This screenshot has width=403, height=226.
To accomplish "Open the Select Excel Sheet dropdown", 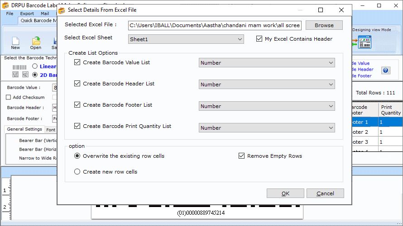I will (x=186, y=39).
